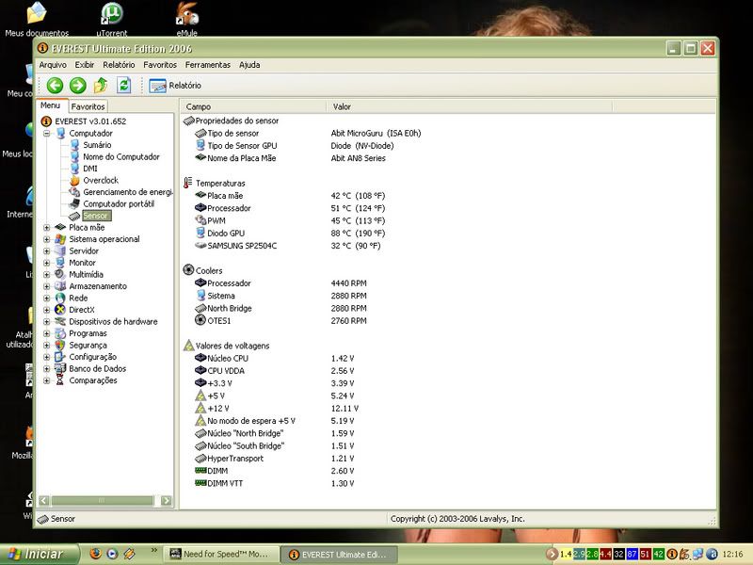The image size is (753, 565).
Task: Select the SAMSUNG SP2504C drive temperature row
Action: pos(288,246)
